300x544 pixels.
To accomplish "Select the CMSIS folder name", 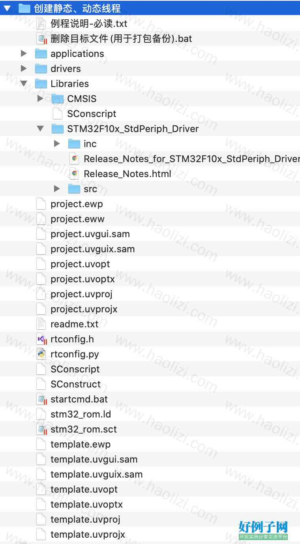I will [82, 98].
